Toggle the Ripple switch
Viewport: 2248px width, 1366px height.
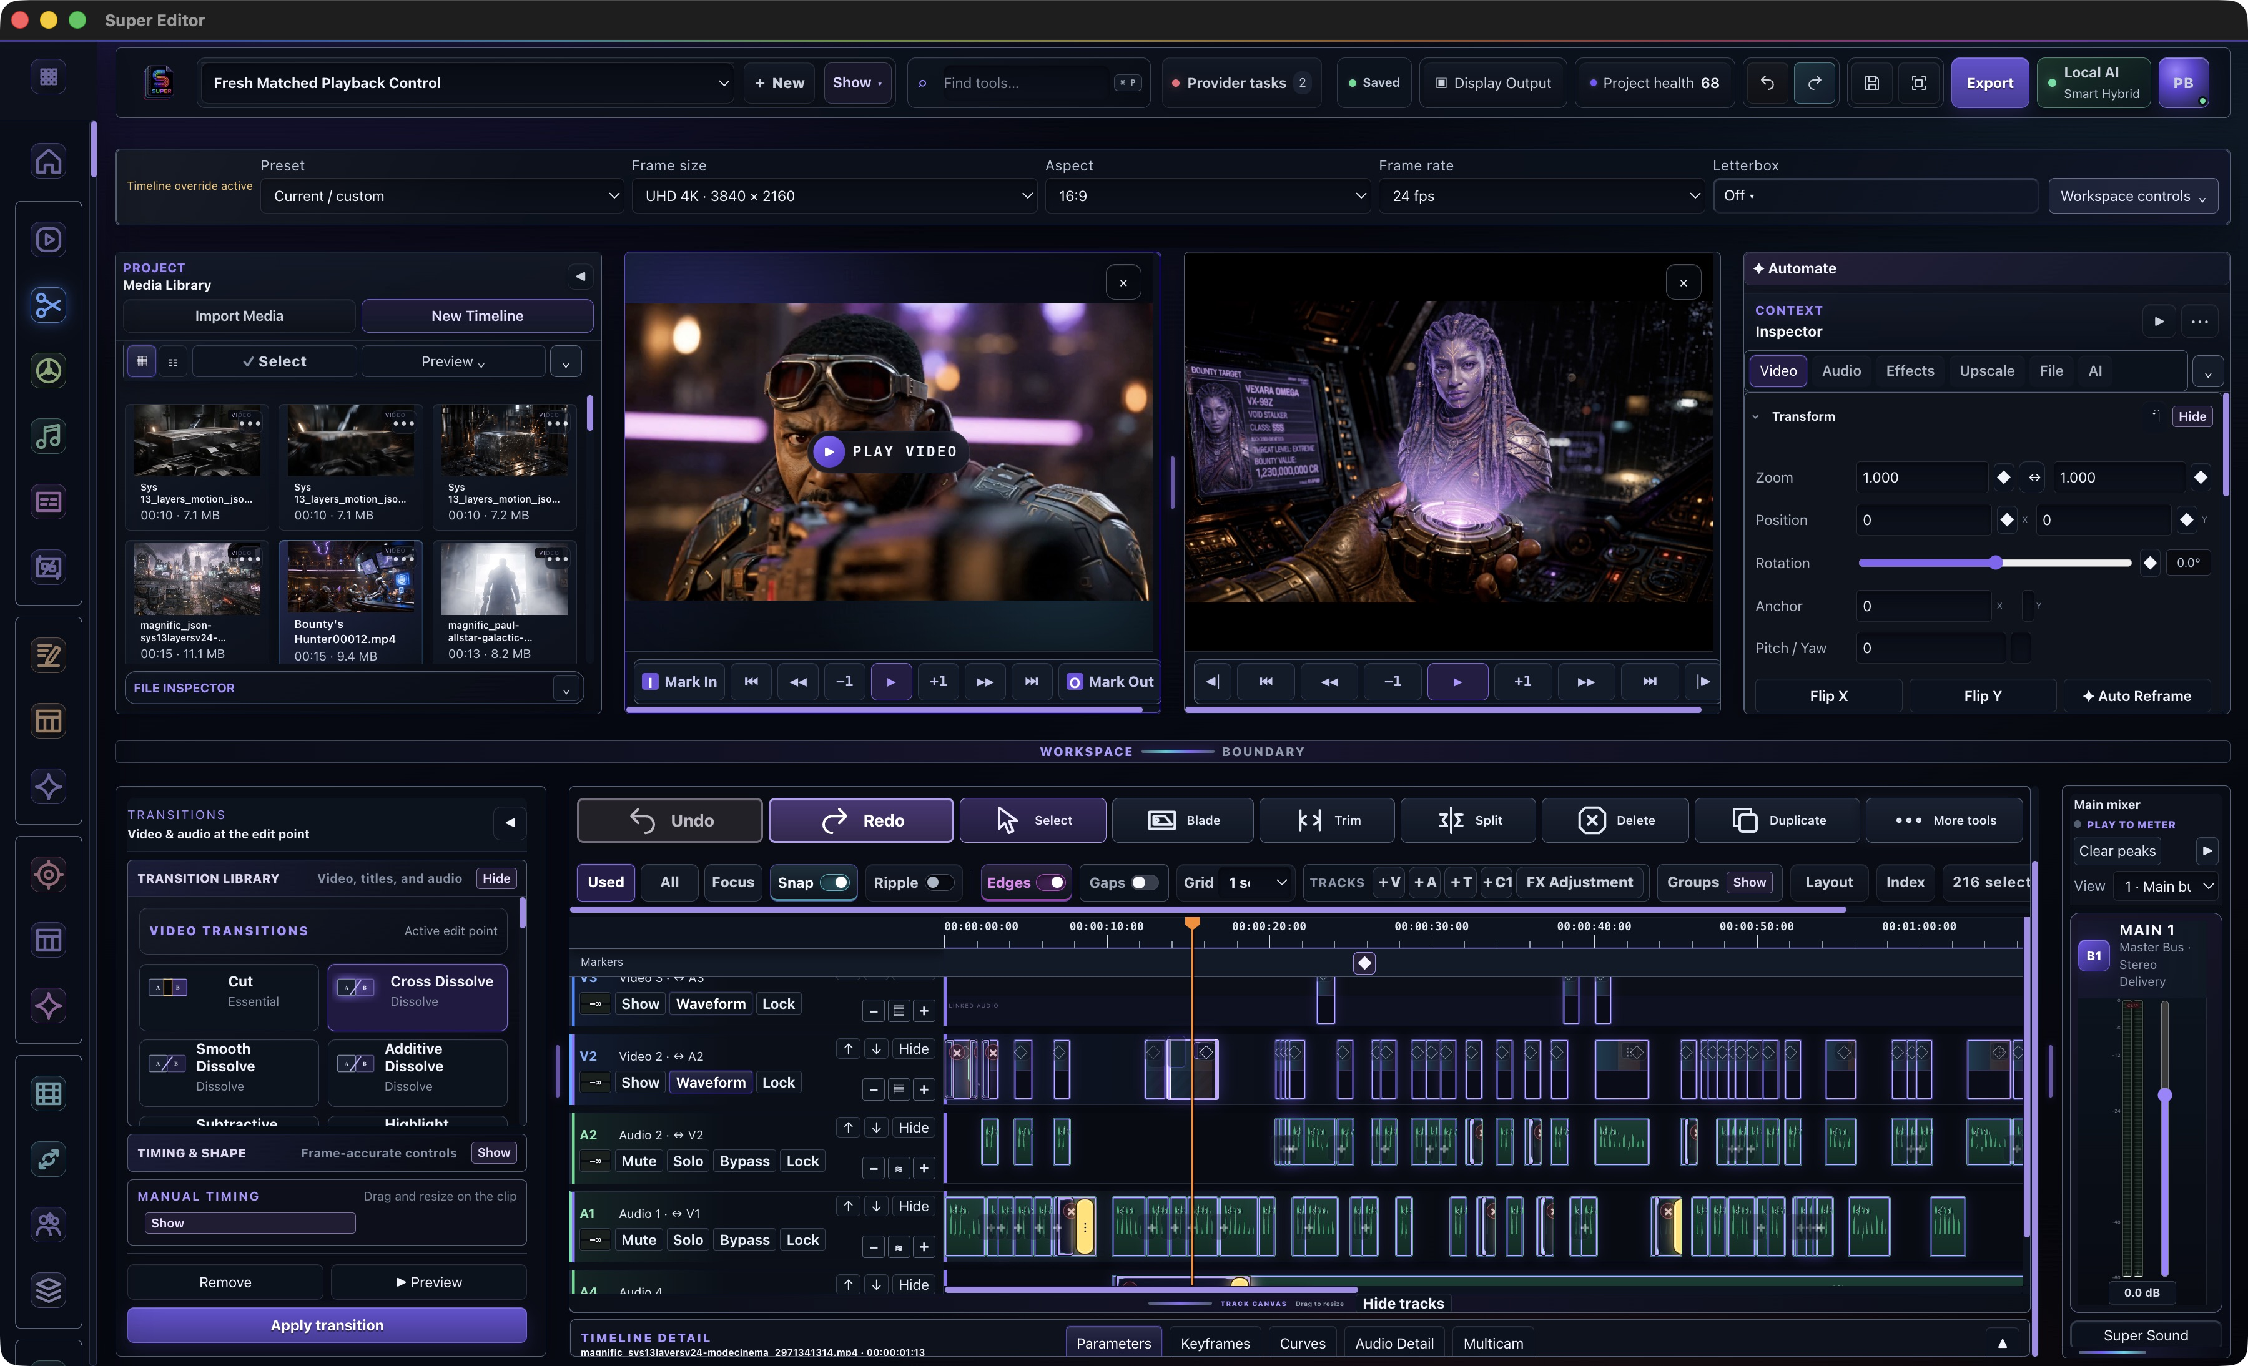(x=940, y=882)
